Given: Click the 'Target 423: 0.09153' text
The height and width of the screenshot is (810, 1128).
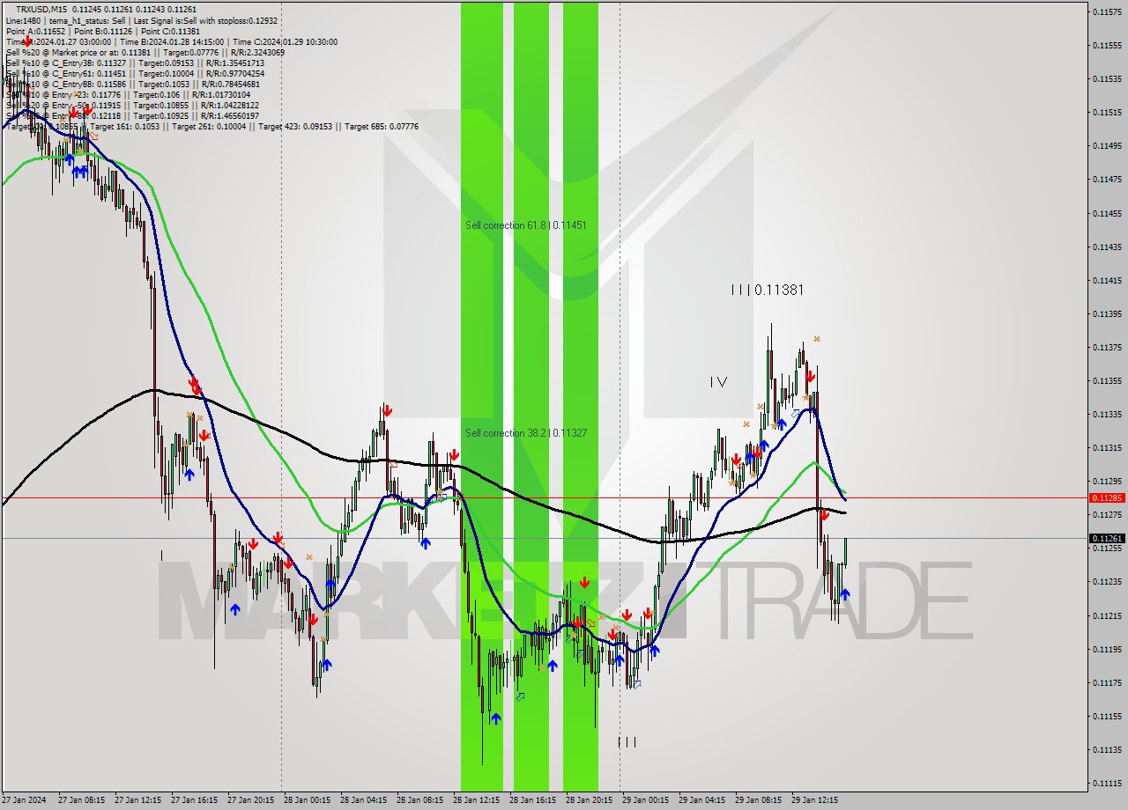Looking at the screenshot, I should [x=295, y=127].
